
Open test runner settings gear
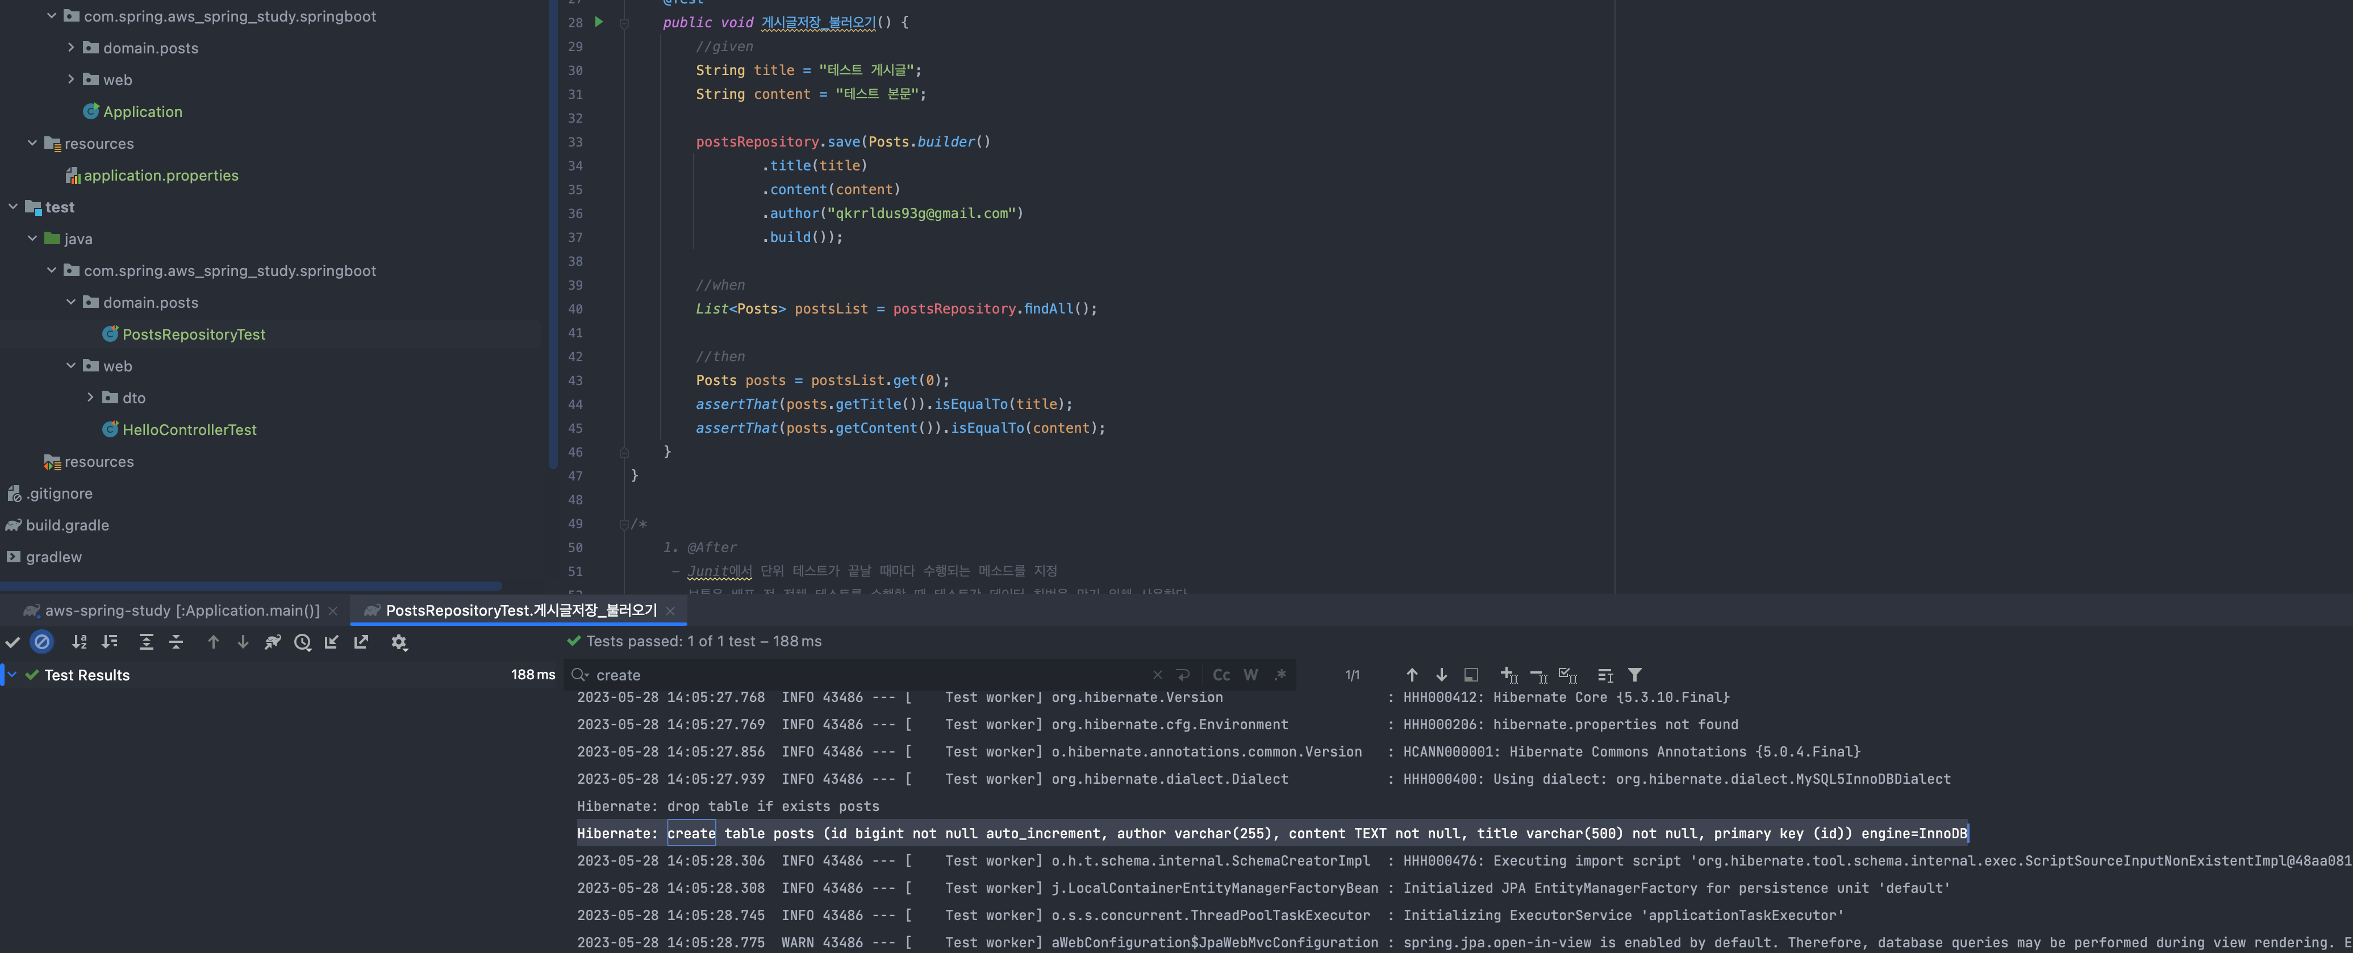coord(399,643)
